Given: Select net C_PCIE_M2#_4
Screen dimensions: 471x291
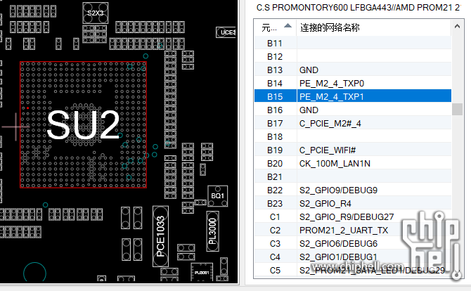Looking at the screenshot, I should pos(330,124).
